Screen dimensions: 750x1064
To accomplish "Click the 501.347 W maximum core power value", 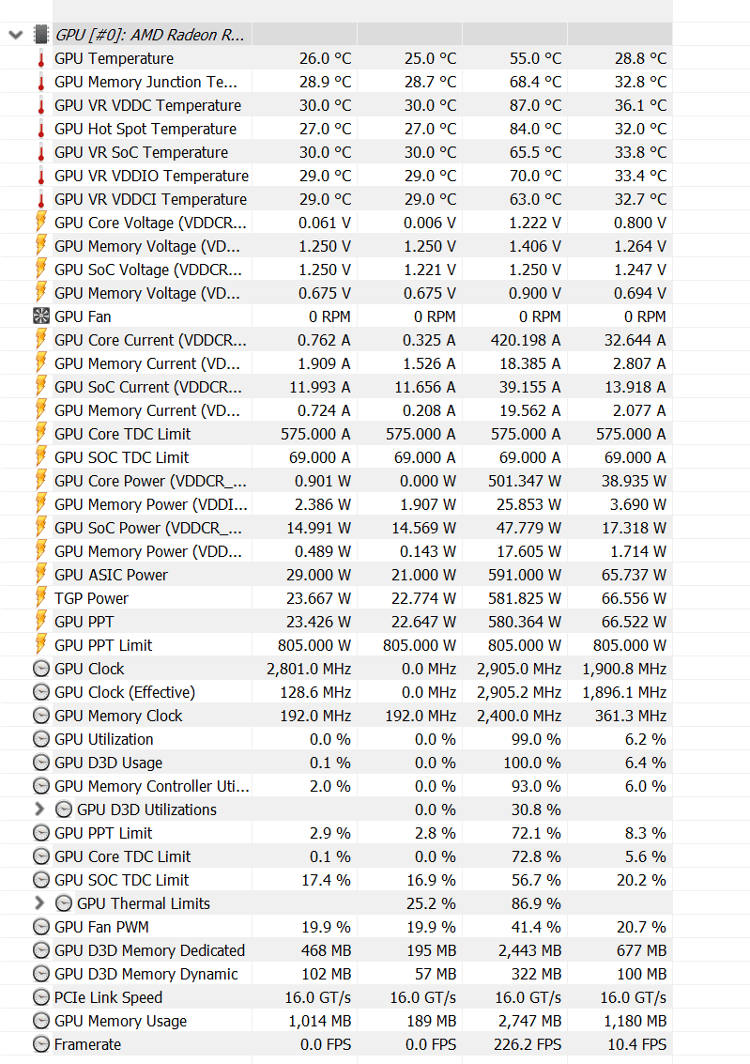I will click(524, 481).
